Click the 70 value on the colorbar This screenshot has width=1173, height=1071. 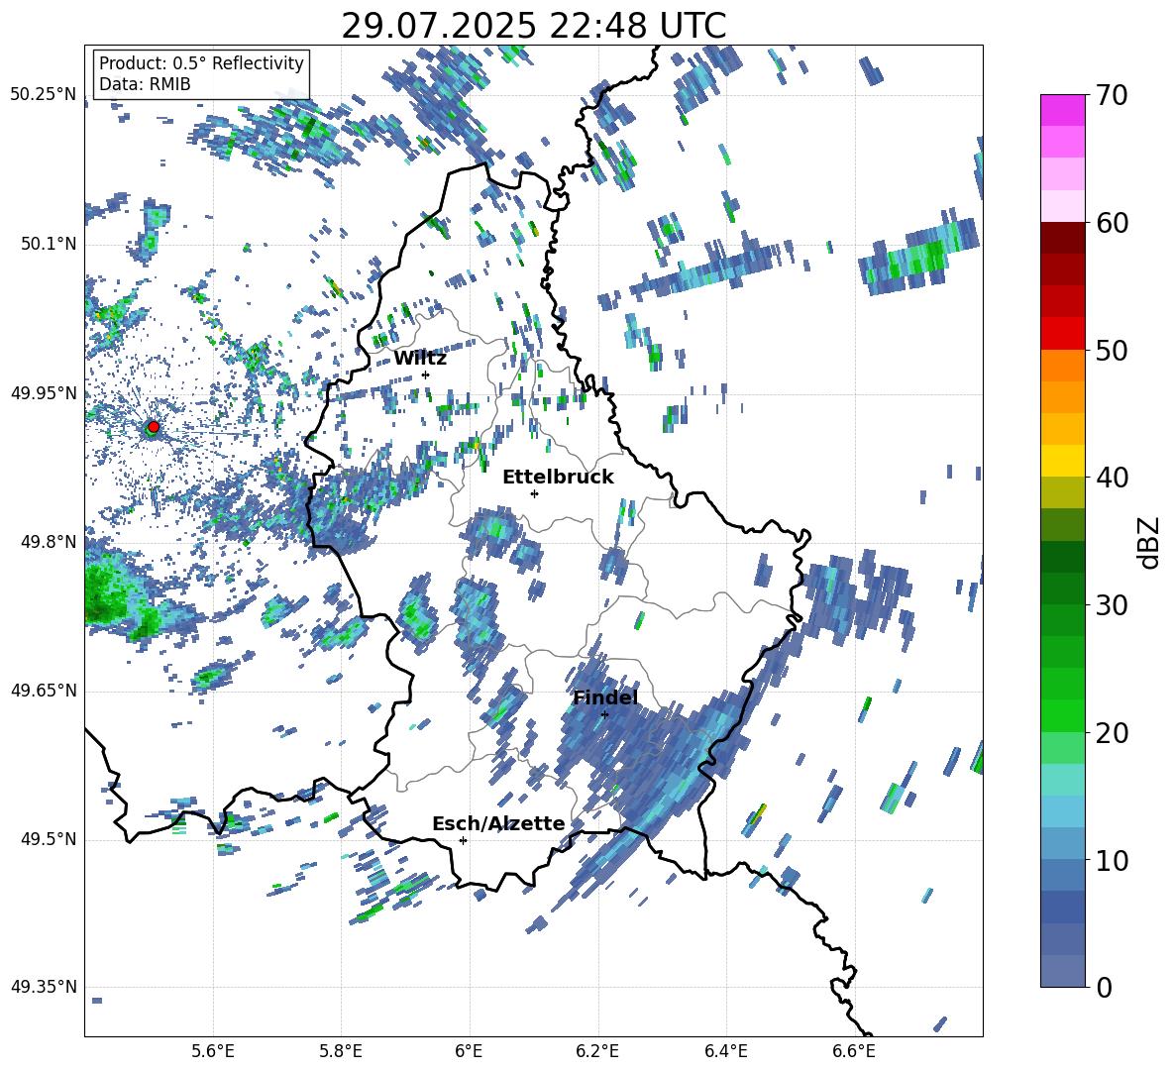(x=1112, y=96)
